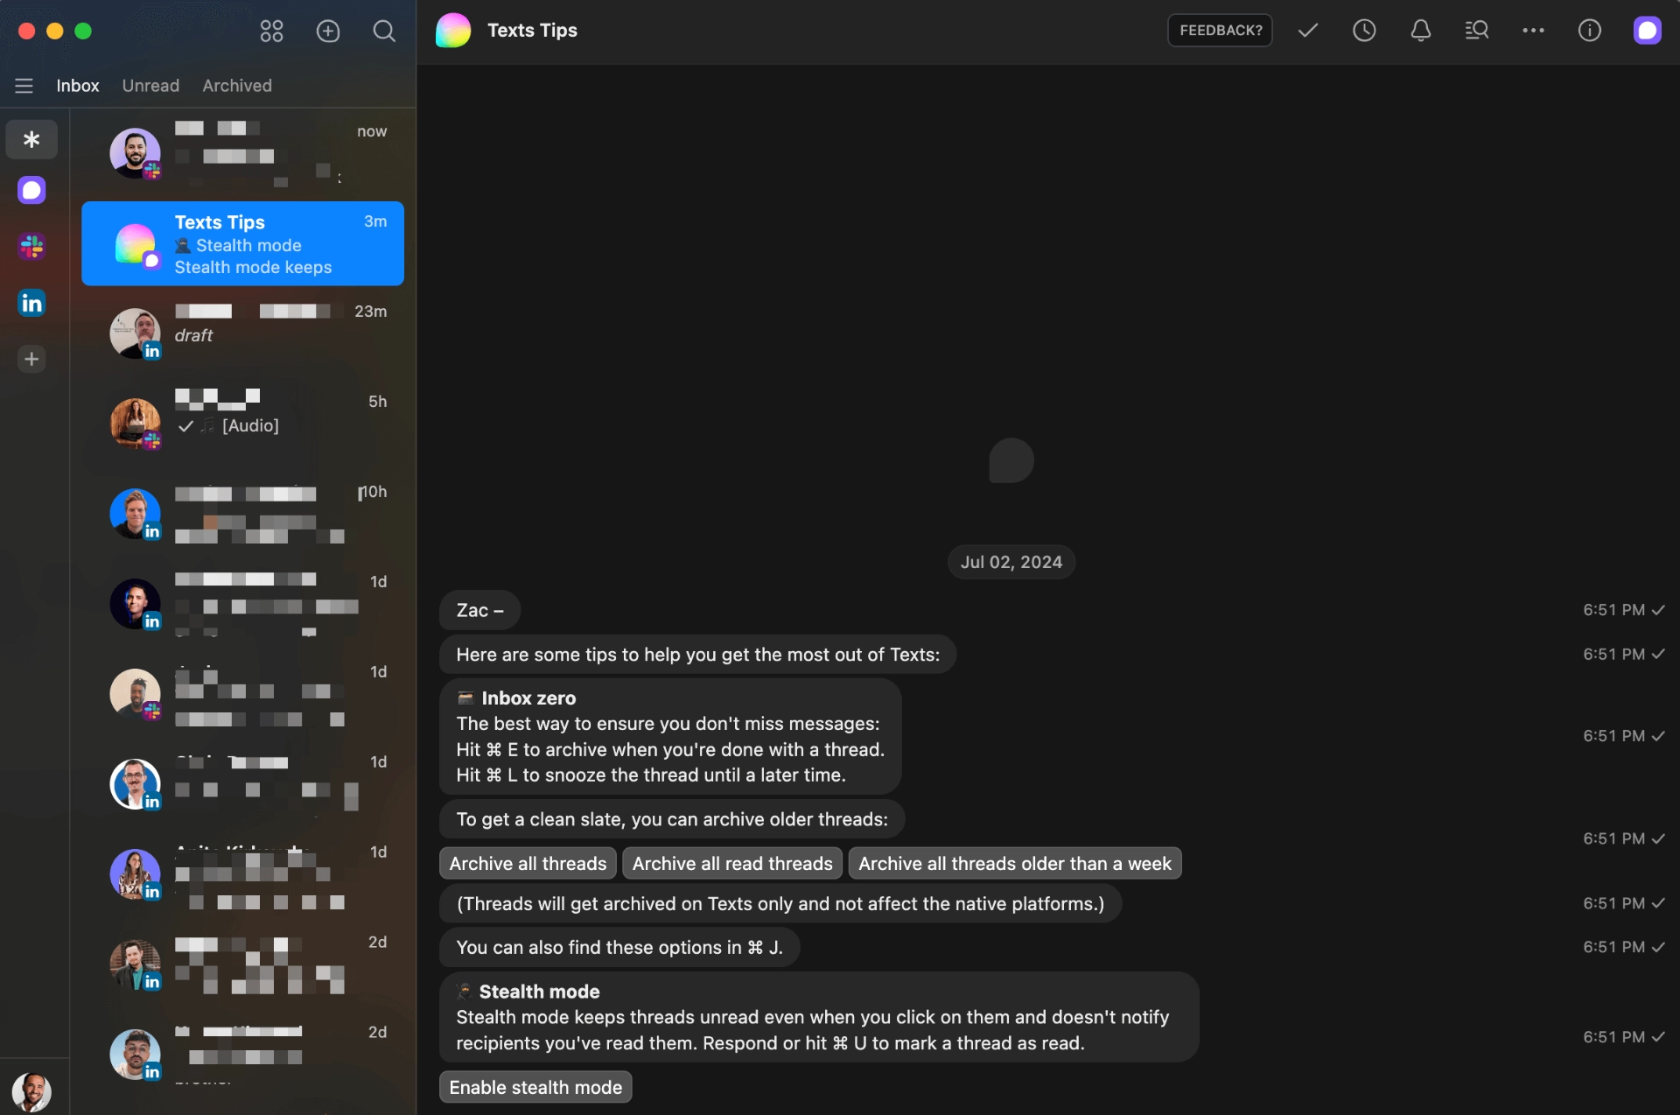Select the LinkedIn account icon in sidebar

pos(31,303)
